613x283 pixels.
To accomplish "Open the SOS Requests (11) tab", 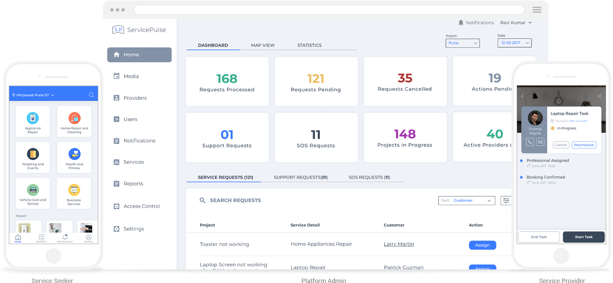I will pos(369,177).
